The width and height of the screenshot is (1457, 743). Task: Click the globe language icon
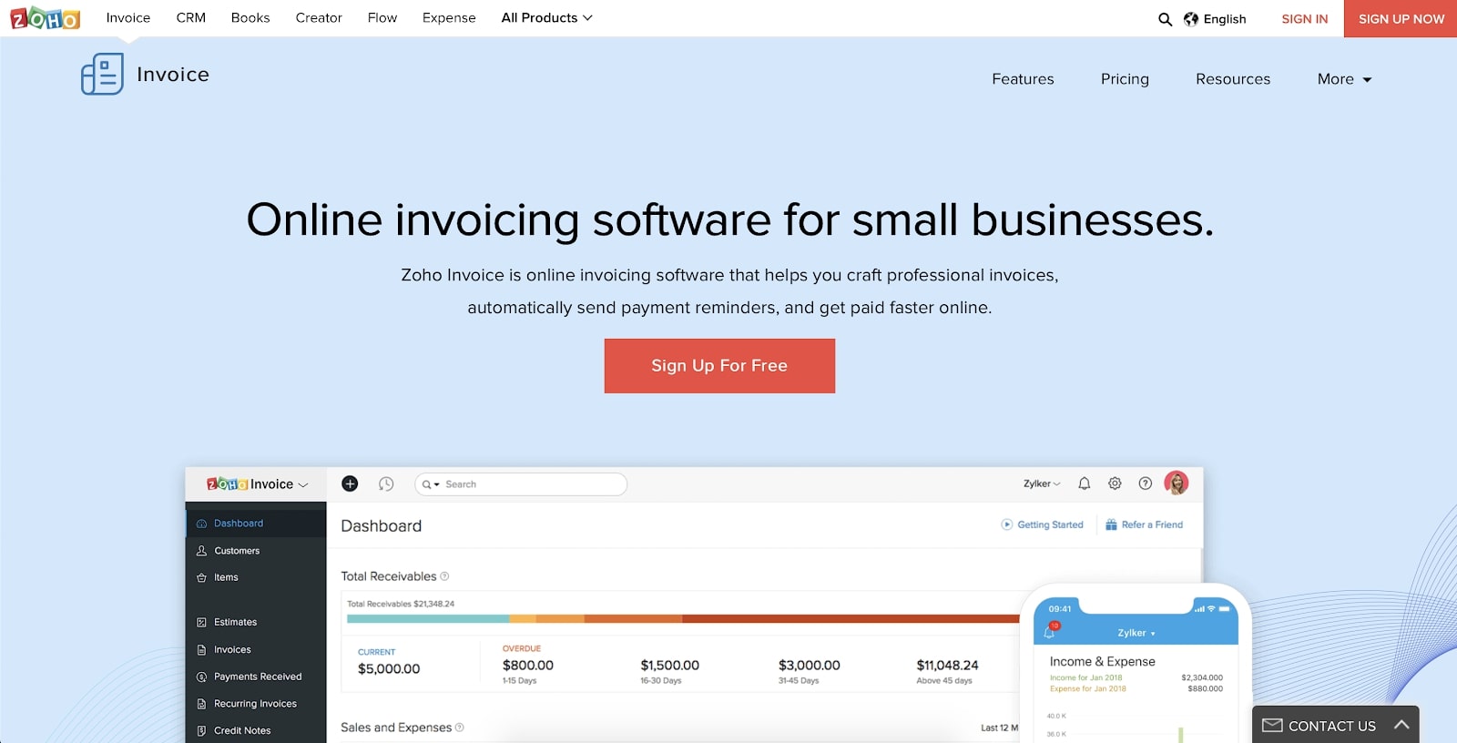coord(1191,19)
